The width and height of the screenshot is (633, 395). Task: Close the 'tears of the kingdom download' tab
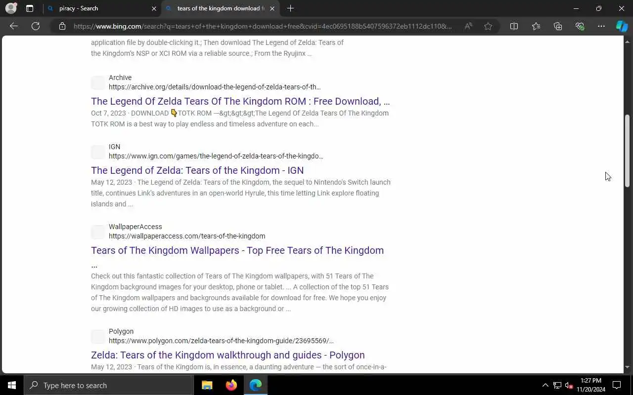point(272,8)
